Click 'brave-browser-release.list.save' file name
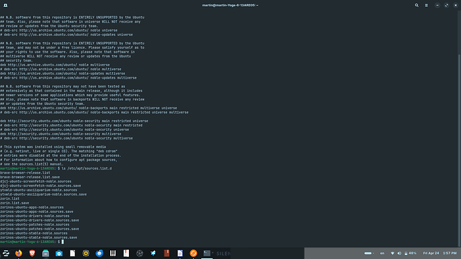Image resolution: width=461 pixels, height=259 pixels. pos(30,177)
